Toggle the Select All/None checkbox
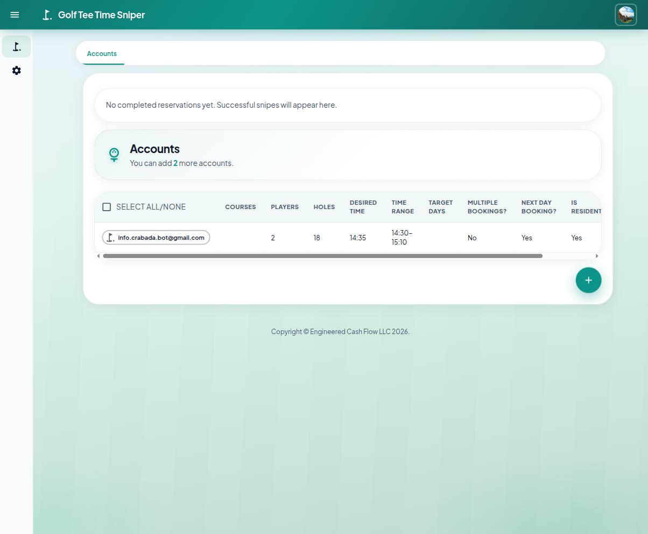This screenshot has height=534, width=648. [x=107, y=207]
